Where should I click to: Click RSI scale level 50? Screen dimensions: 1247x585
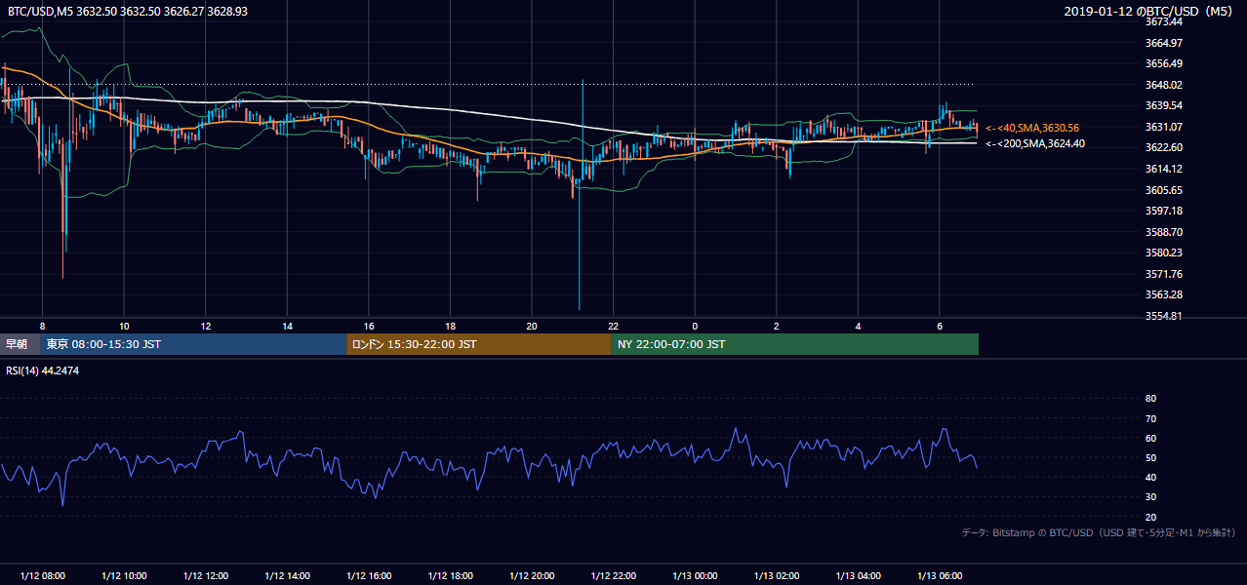pyautogui.click(x=1150, y=457)
